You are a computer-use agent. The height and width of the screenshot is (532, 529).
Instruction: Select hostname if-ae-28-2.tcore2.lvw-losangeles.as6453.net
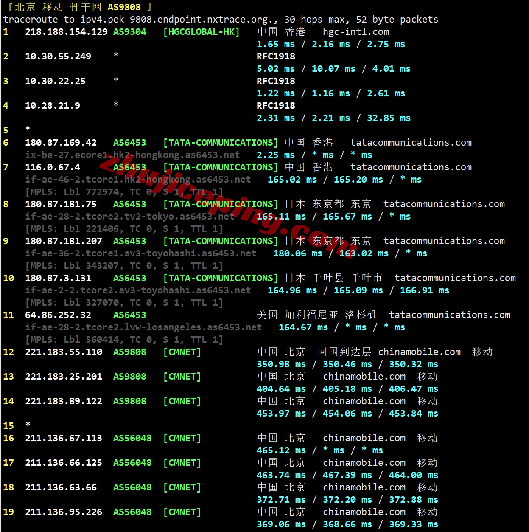coord(143,327)
